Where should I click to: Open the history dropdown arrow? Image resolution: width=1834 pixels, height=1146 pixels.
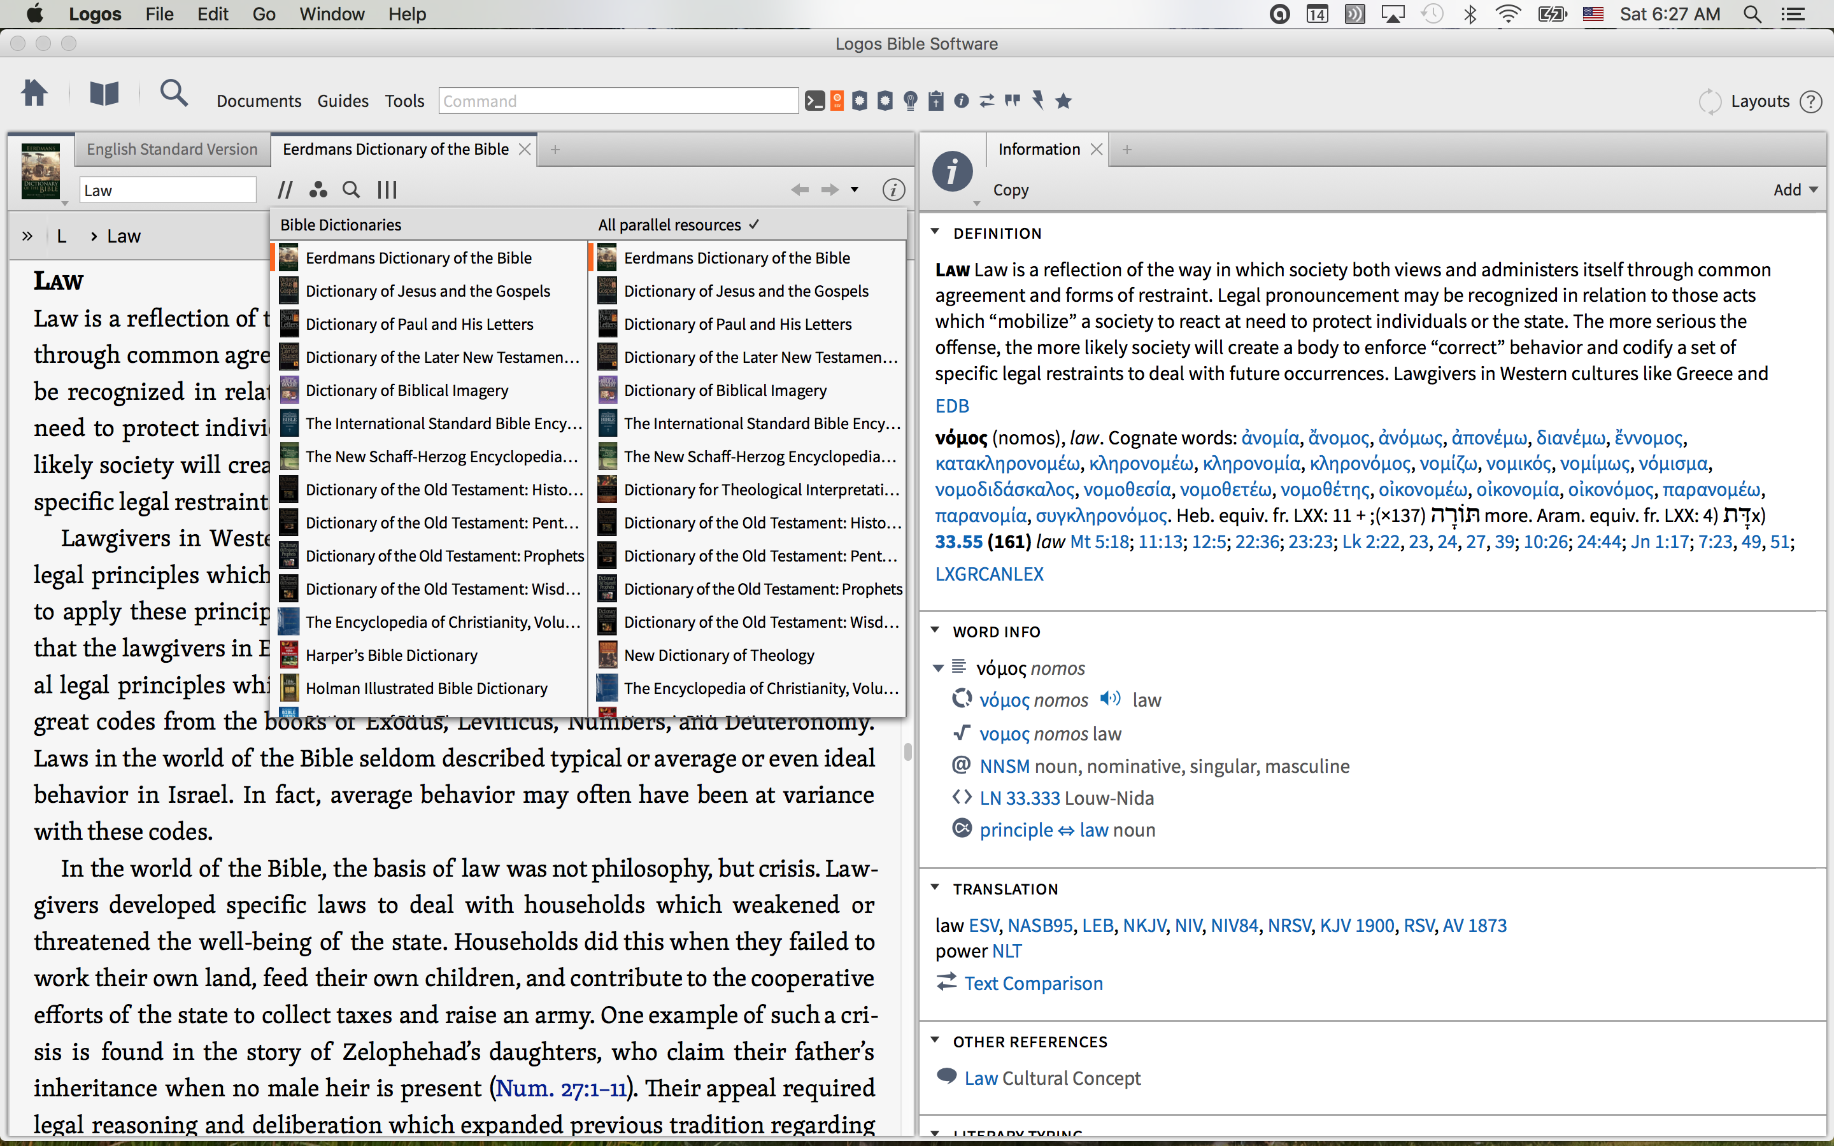(x=854, y=190)
